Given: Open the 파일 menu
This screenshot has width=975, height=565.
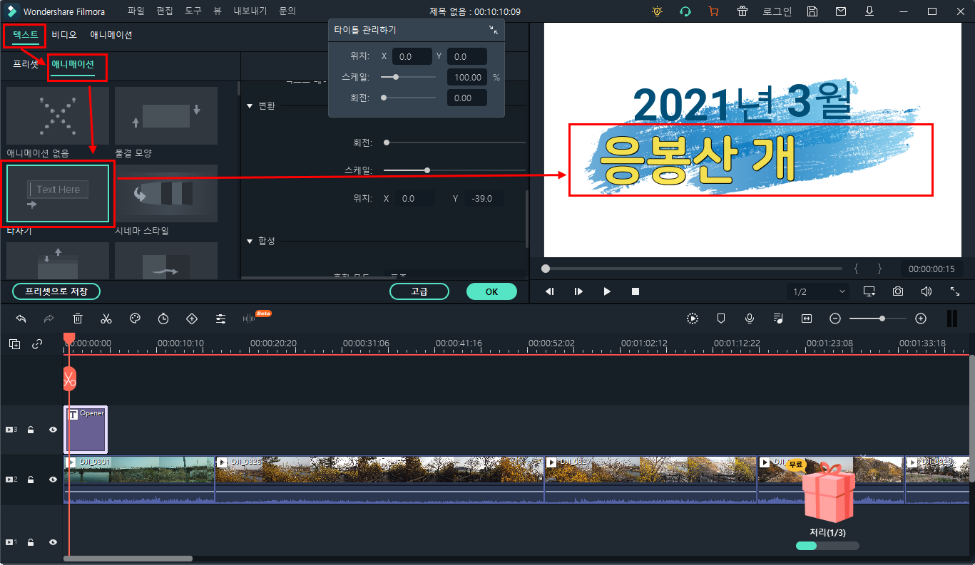Looking at the screenshot, I should pos(136,11).
